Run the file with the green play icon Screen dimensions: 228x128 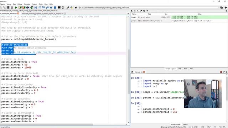click(x=16, y=7)
